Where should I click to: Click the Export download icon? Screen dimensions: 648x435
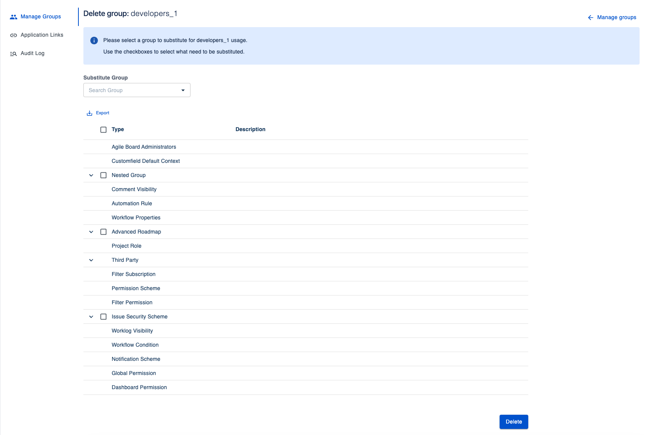[x=90, y=113]
